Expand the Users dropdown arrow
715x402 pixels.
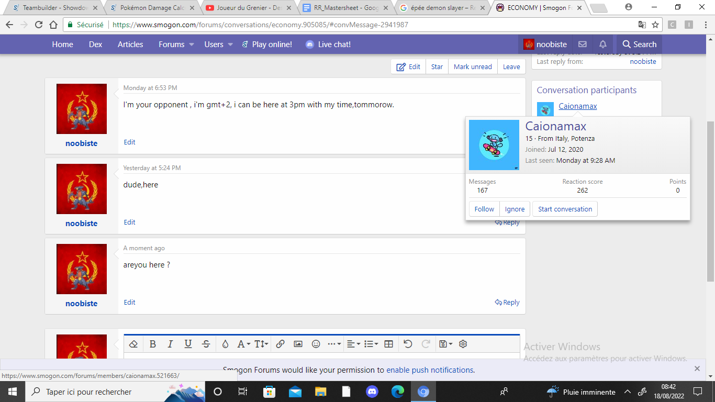pos(230,44)
